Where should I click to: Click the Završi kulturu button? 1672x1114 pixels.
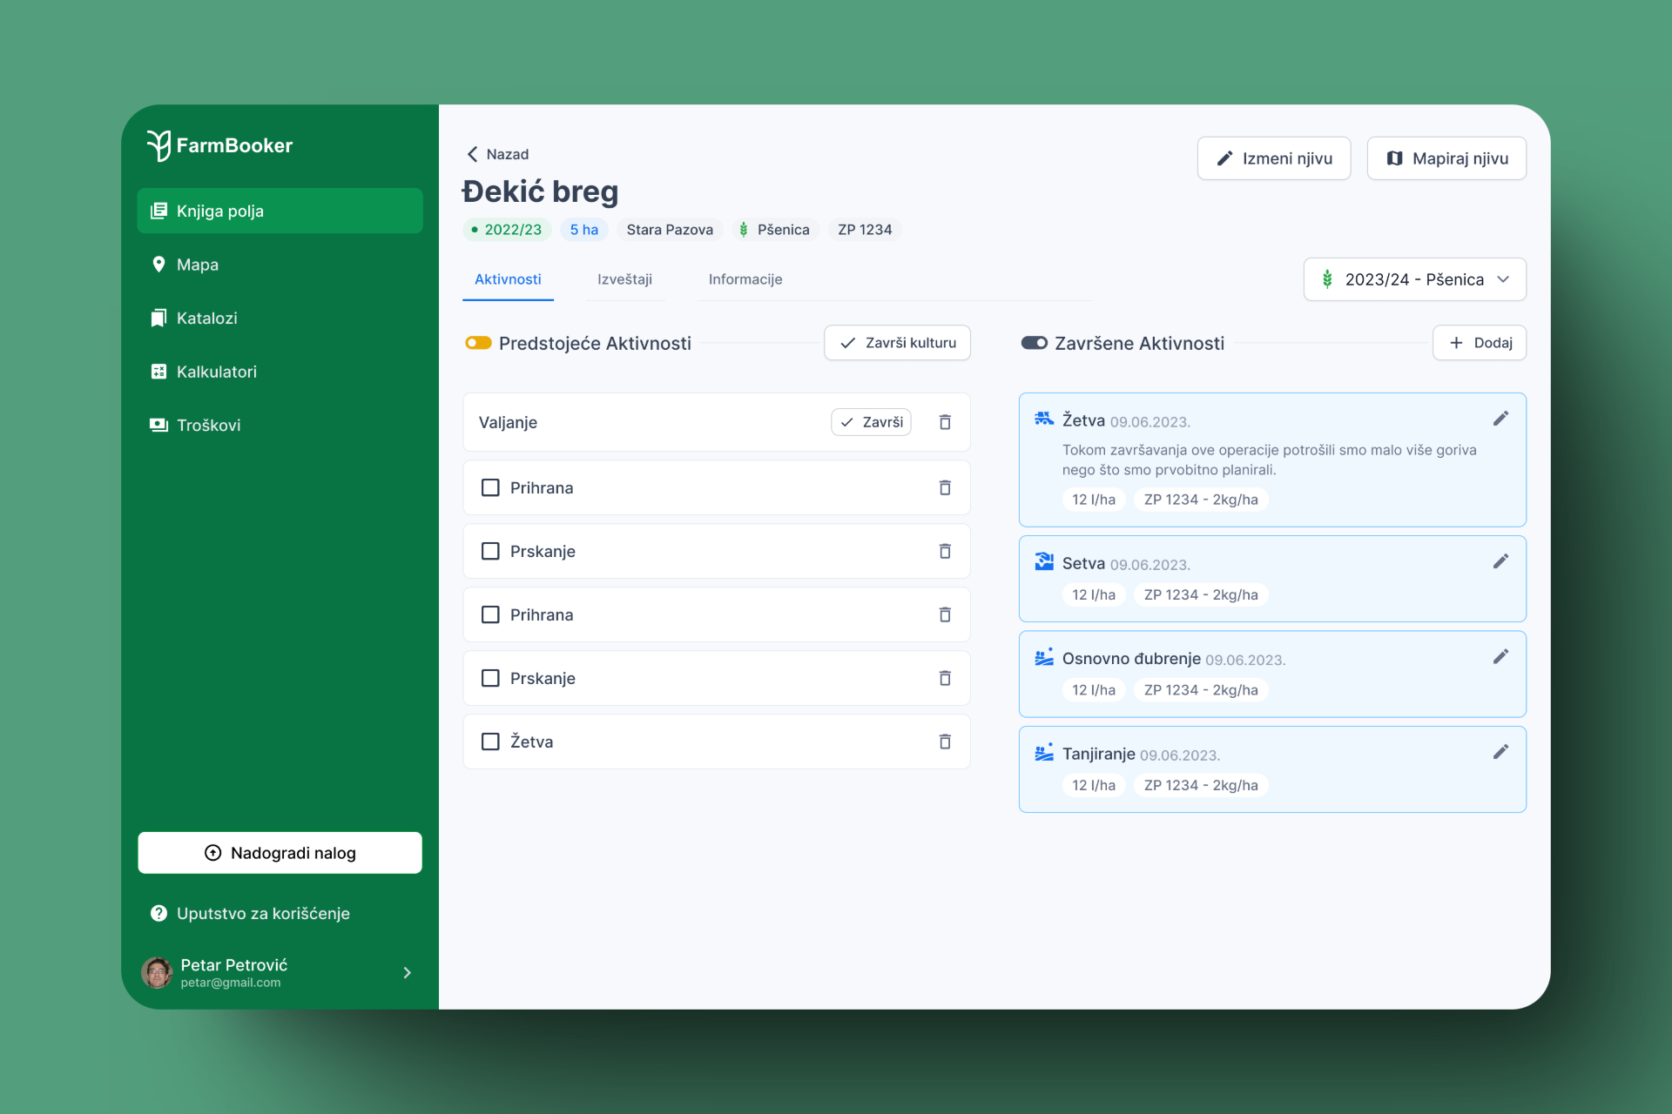point(897,343)
